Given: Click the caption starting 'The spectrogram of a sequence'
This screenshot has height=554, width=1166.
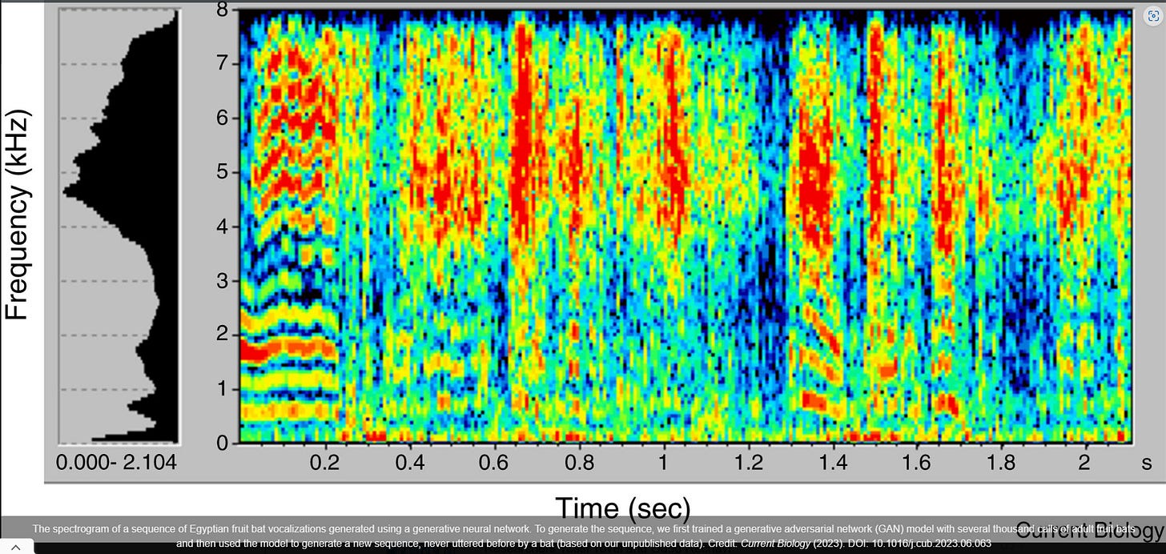Looking at the screenshot, I should [583, 536].
